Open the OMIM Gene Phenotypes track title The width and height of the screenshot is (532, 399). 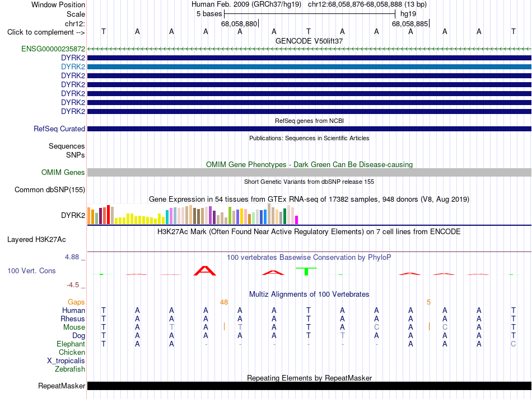point(309,165)
